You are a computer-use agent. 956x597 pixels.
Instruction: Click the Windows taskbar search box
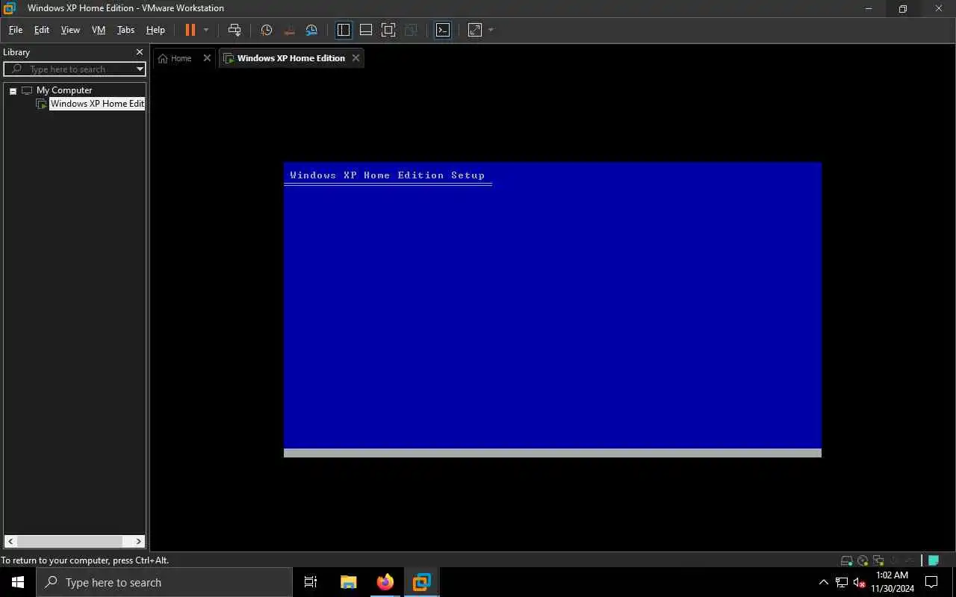(x=164, y=582)
